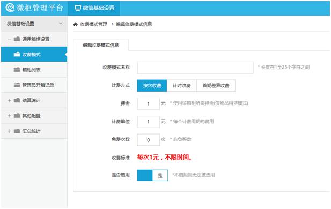Click the folder icon next to 通用箱柜设置
Screen dimensions: 331x209
pyautogui.click(x=17, y=39)
